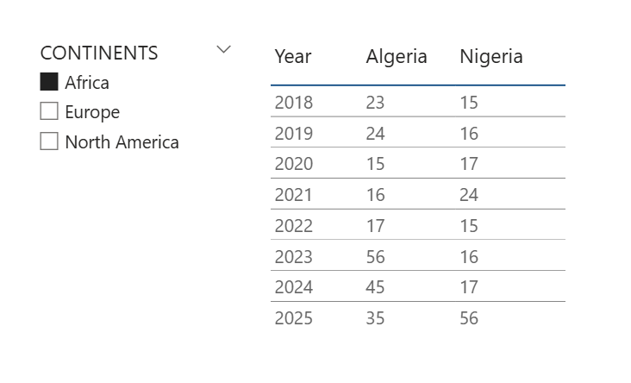Enable the North America checkbox
This screenshot has height=383, width=631.
49,141
